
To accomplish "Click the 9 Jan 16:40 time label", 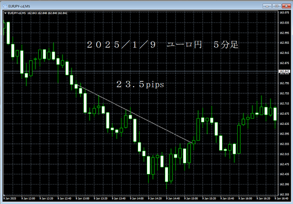I will (281, 199).
